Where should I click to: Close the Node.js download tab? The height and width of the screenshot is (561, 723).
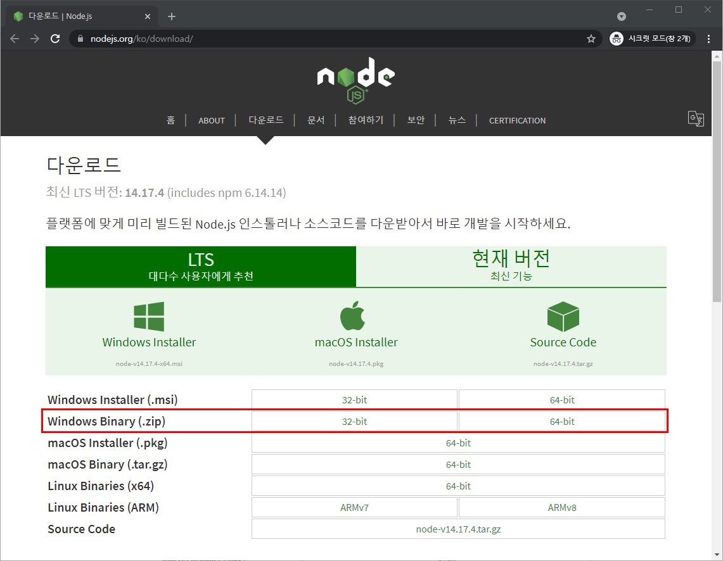pyautogui.click(x=148, y=16)
